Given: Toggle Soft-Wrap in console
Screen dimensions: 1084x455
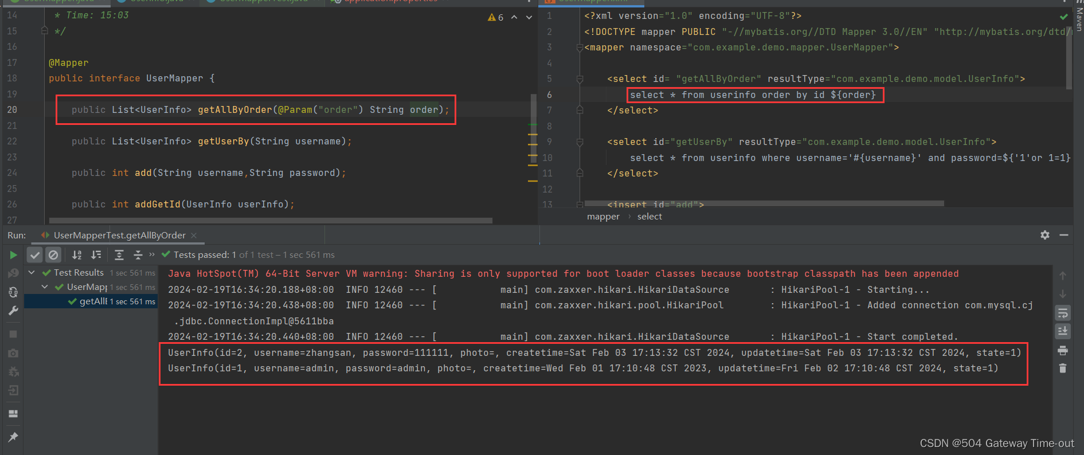Looking at the screenshot, I should [1063, 313].
